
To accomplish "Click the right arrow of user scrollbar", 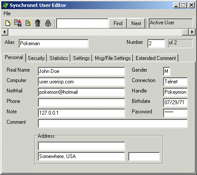I will point(192,32).
